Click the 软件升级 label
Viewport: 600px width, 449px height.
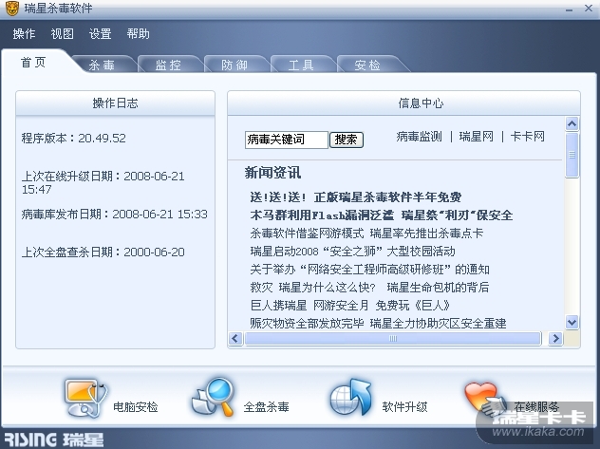(404, 407)
